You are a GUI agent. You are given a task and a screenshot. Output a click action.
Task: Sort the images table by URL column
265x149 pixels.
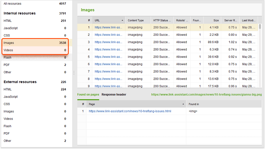tap(109, 21)
